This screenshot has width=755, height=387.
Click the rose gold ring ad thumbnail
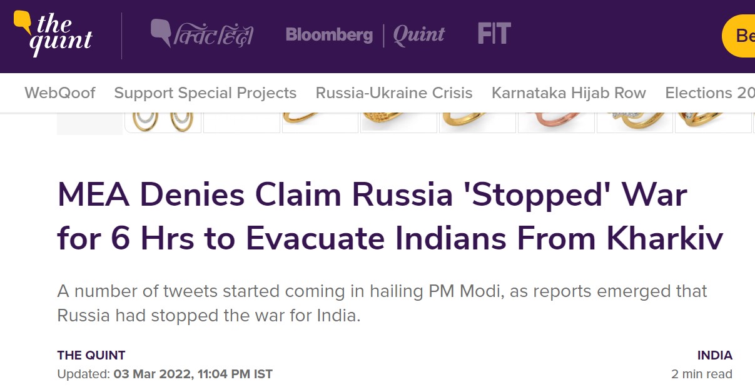557,121
